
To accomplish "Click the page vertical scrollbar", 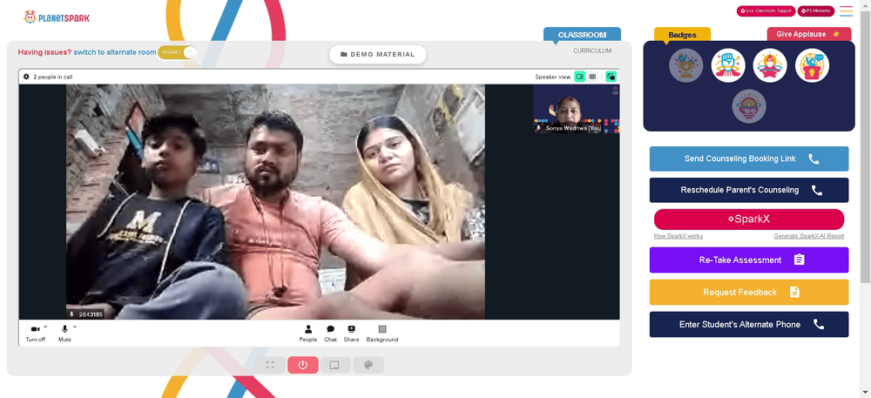I will pyautogui.click(x=866, y=148).
